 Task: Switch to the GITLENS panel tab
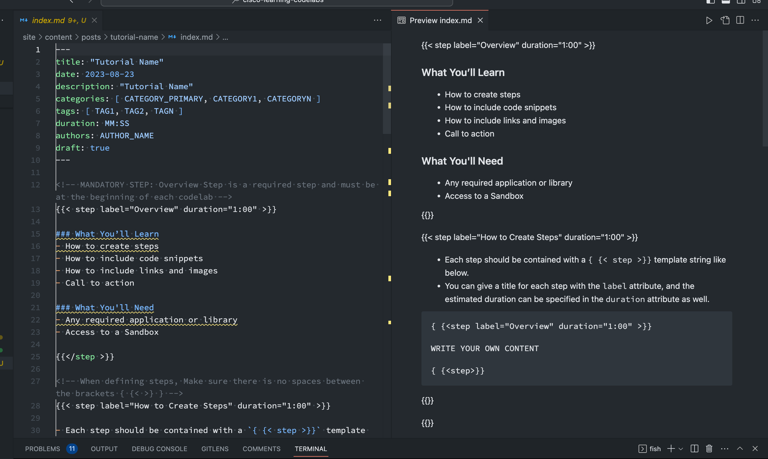coord(215,448)
